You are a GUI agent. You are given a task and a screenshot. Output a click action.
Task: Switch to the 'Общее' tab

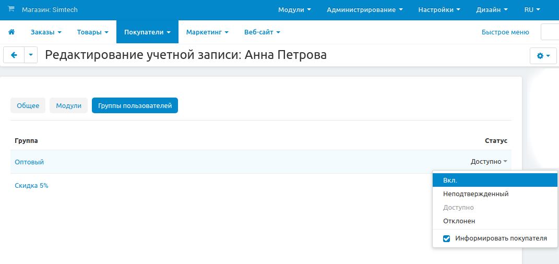pyautogui.click(x=28, y=105)
